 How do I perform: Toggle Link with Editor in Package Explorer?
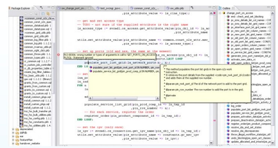(48, 14)
